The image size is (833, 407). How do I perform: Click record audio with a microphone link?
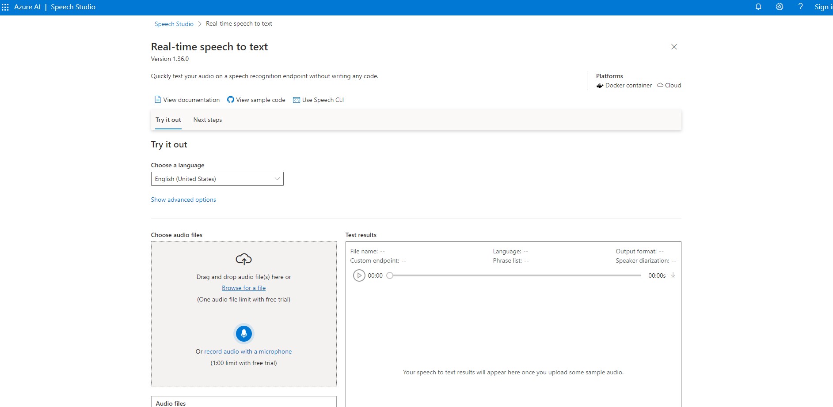pos(248,351)
